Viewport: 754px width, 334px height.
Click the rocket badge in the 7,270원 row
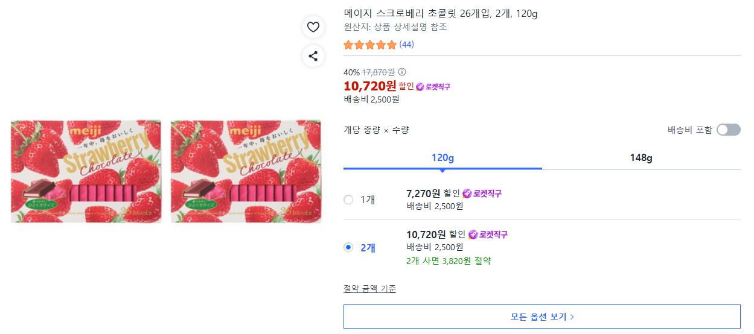coord(482,194)
